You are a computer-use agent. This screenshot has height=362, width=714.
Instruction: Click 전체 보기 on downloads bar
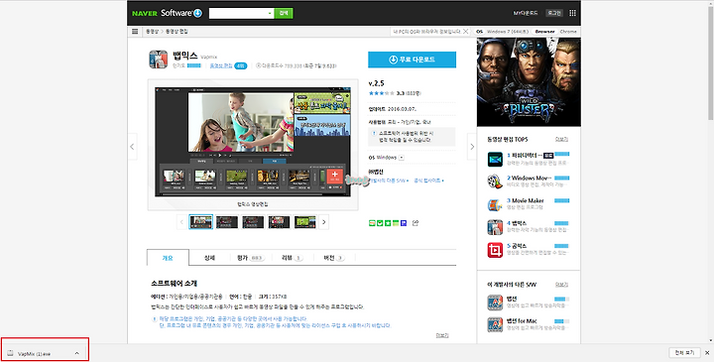(x=684, y=352)
